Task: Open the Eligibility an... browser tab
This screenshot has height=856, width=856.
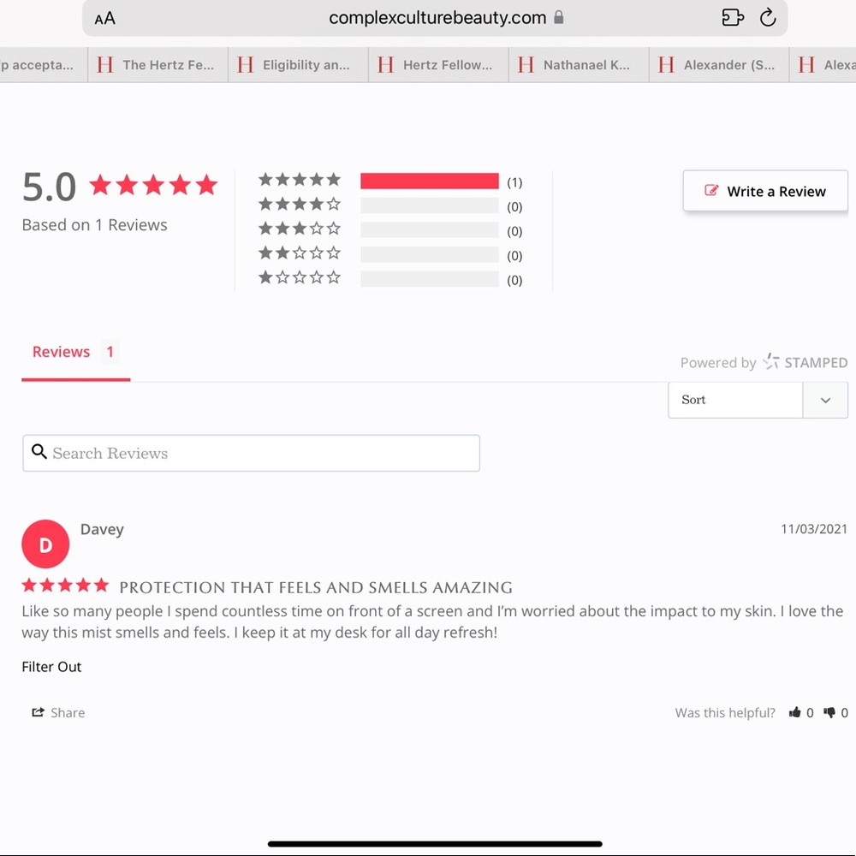Action: pyautogui.click(x=298, y=65)
